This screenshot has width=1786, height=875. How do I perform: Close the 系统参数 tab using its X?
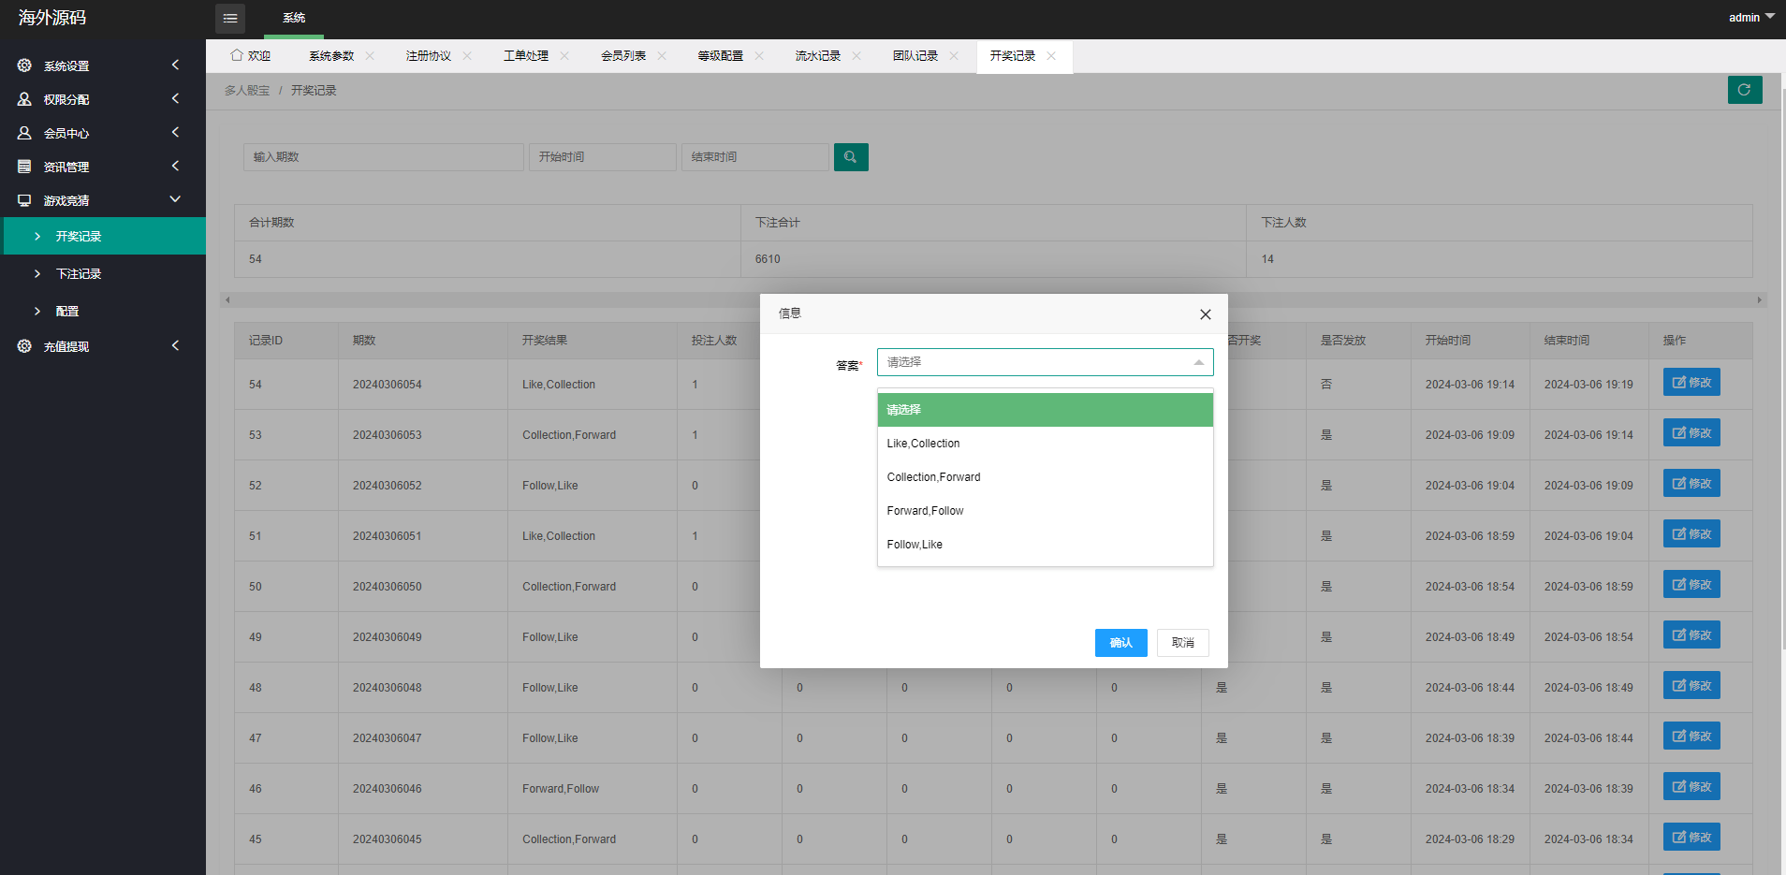tap(370, 56)
